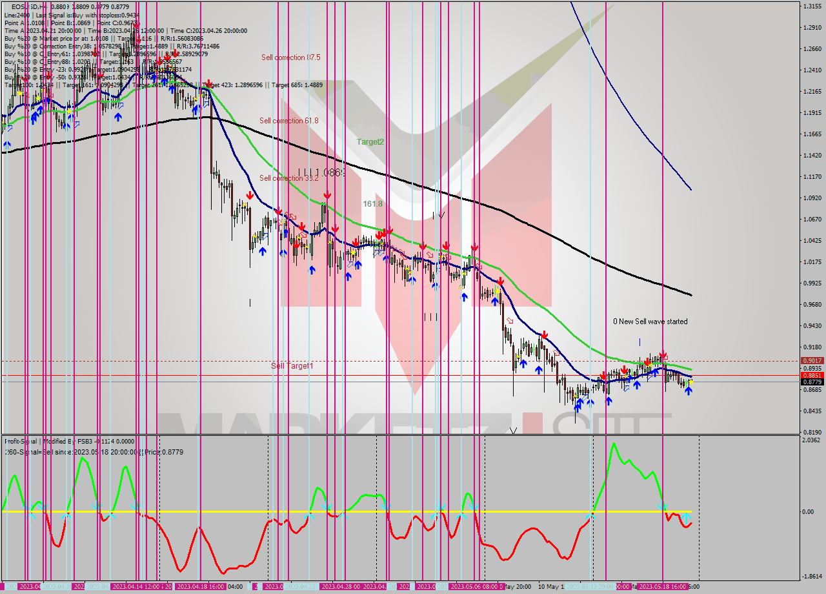Image resolution: width=826 pixels, height=594 pixels.
Task: Click the 1.1665 price axis value
Action: pos(811,134)
